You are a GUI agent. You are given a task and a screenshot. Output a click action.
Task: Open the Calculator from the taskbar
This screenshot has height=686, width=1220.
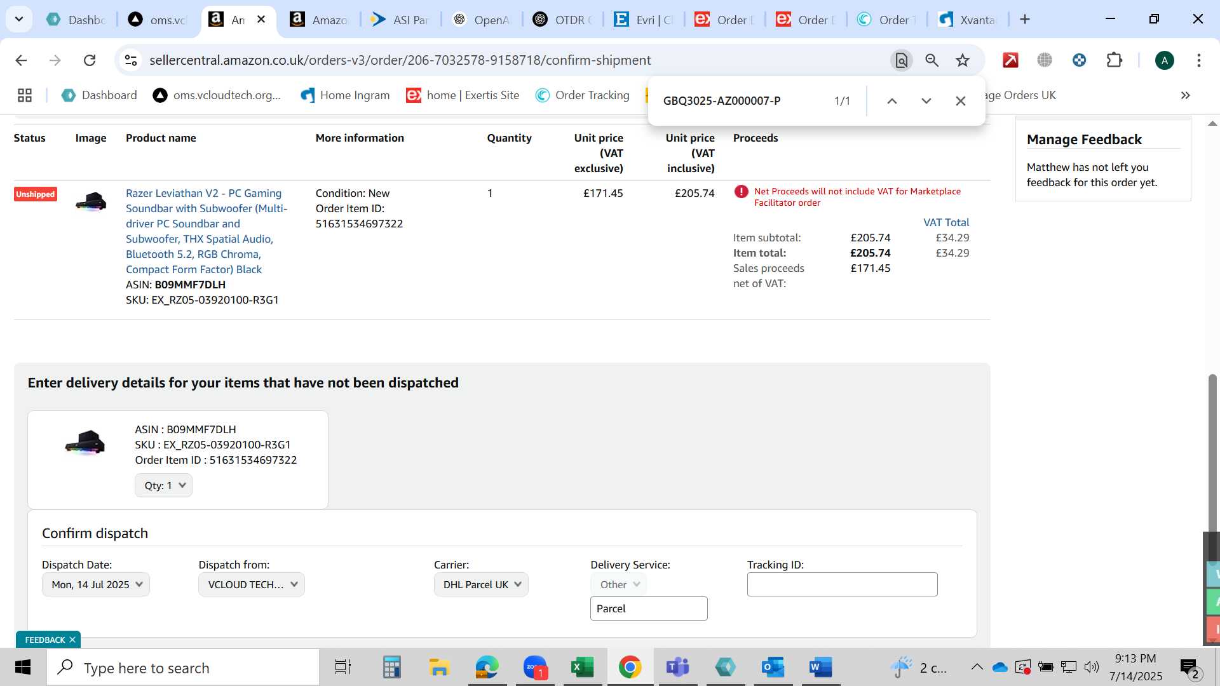point(391,668)
